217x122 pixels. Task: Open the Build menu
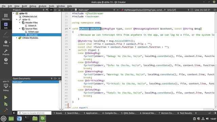[24, 6]
